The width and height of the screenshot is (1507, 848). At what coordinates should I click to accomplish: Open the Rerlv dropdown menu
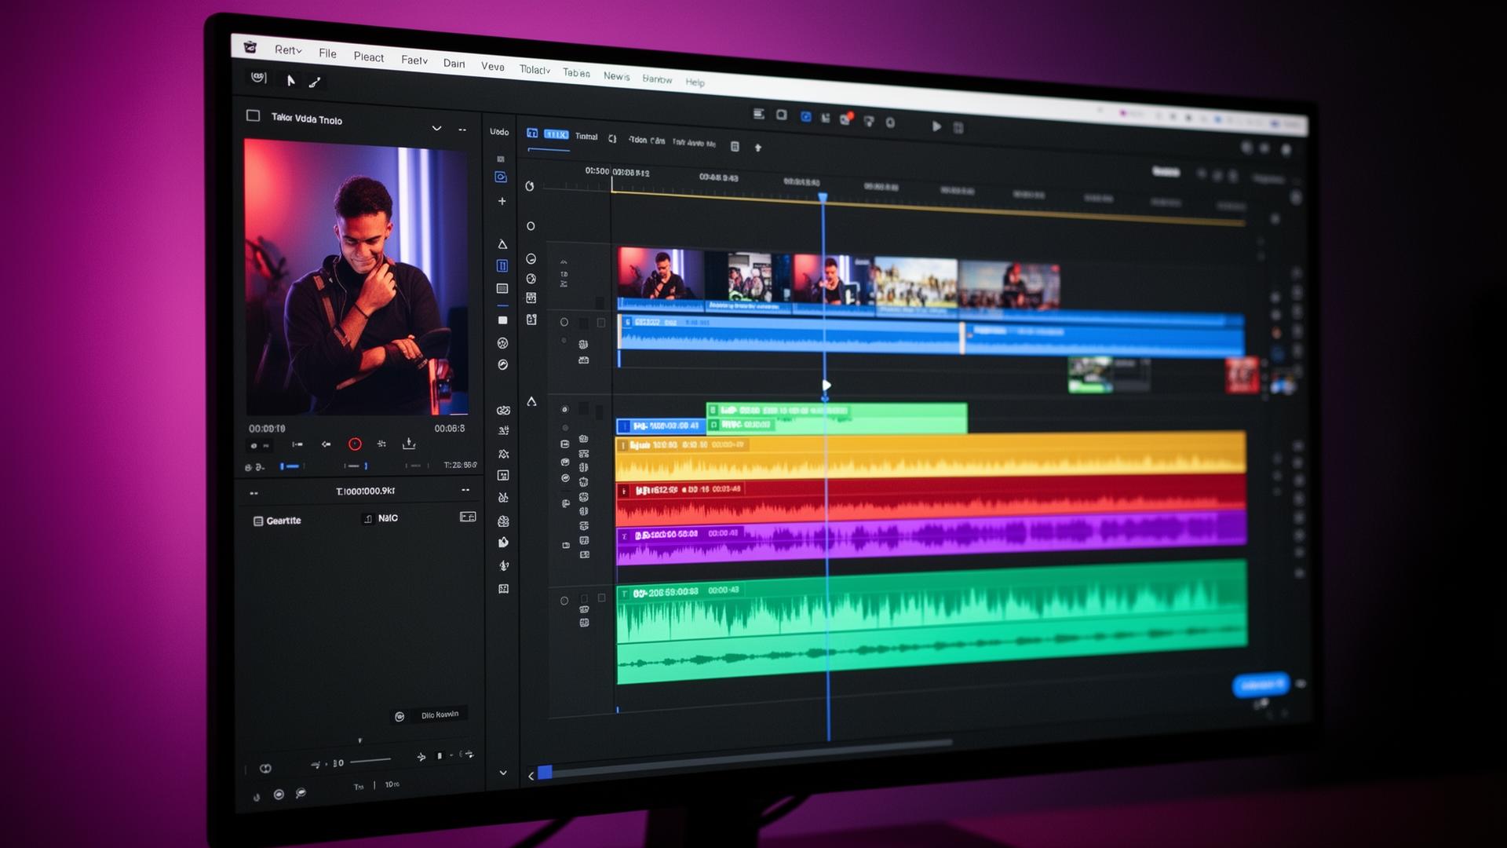tap(288, 50)
